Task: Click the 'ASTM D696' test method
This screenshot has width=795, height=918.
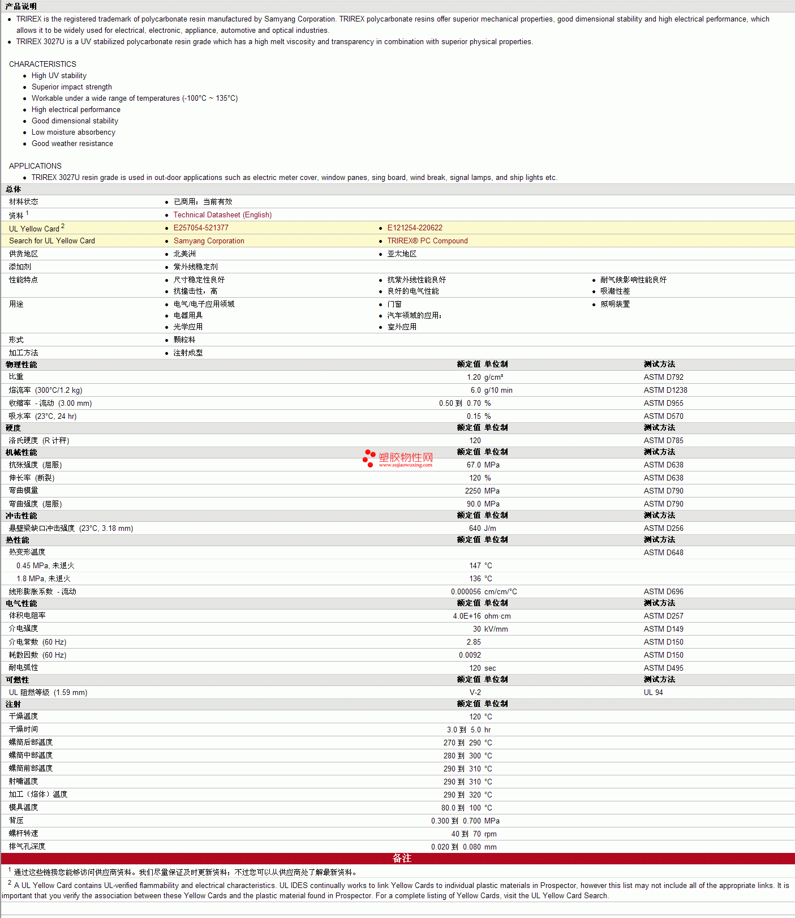Action: click(664, 592)
